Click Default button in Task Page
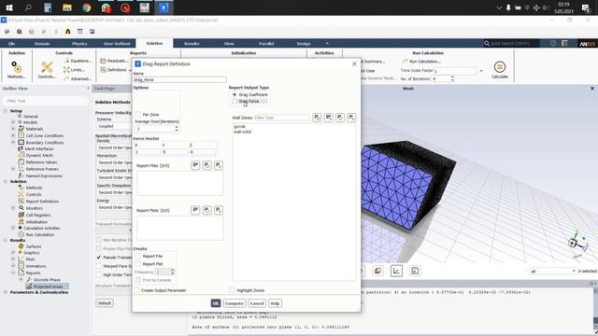The height and width of the screenshot is (336, 598). 104,302
